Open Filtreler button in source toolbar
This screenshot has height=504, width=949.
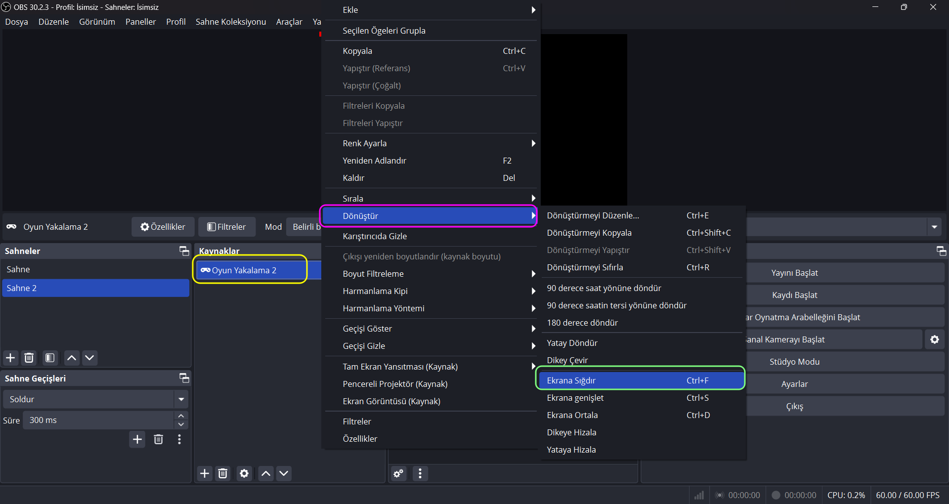pyautogui.click(x=227, y=227)
